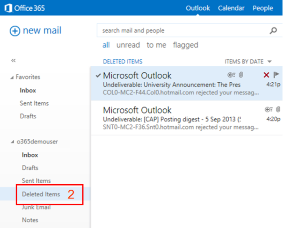
Task: Filter messages by unread
Action: tap(128, 45)
